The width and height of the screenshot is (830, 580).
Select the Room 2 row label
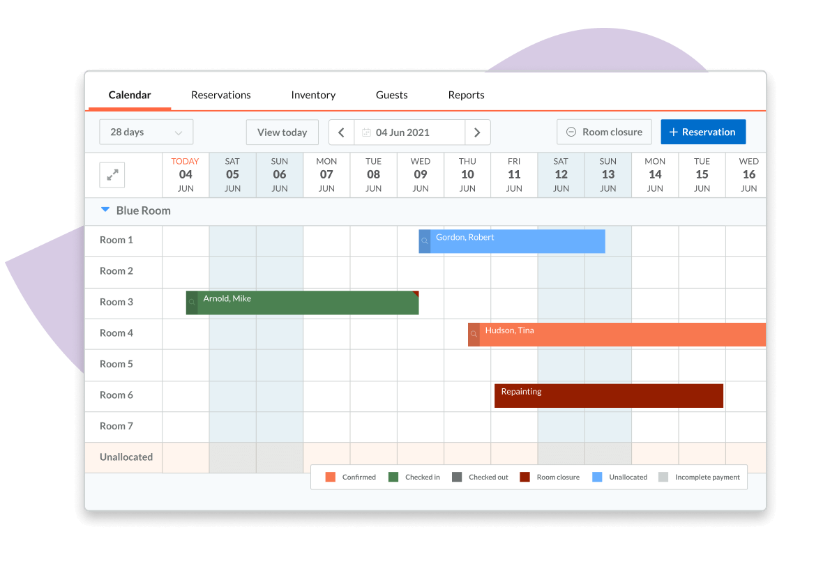(116, 271)
